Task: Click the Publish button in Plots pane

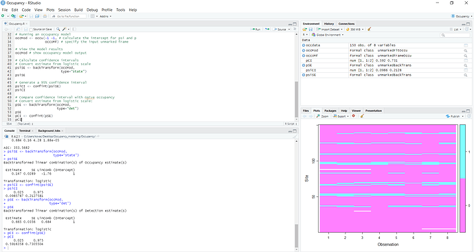Action: (x=453, y=116)
